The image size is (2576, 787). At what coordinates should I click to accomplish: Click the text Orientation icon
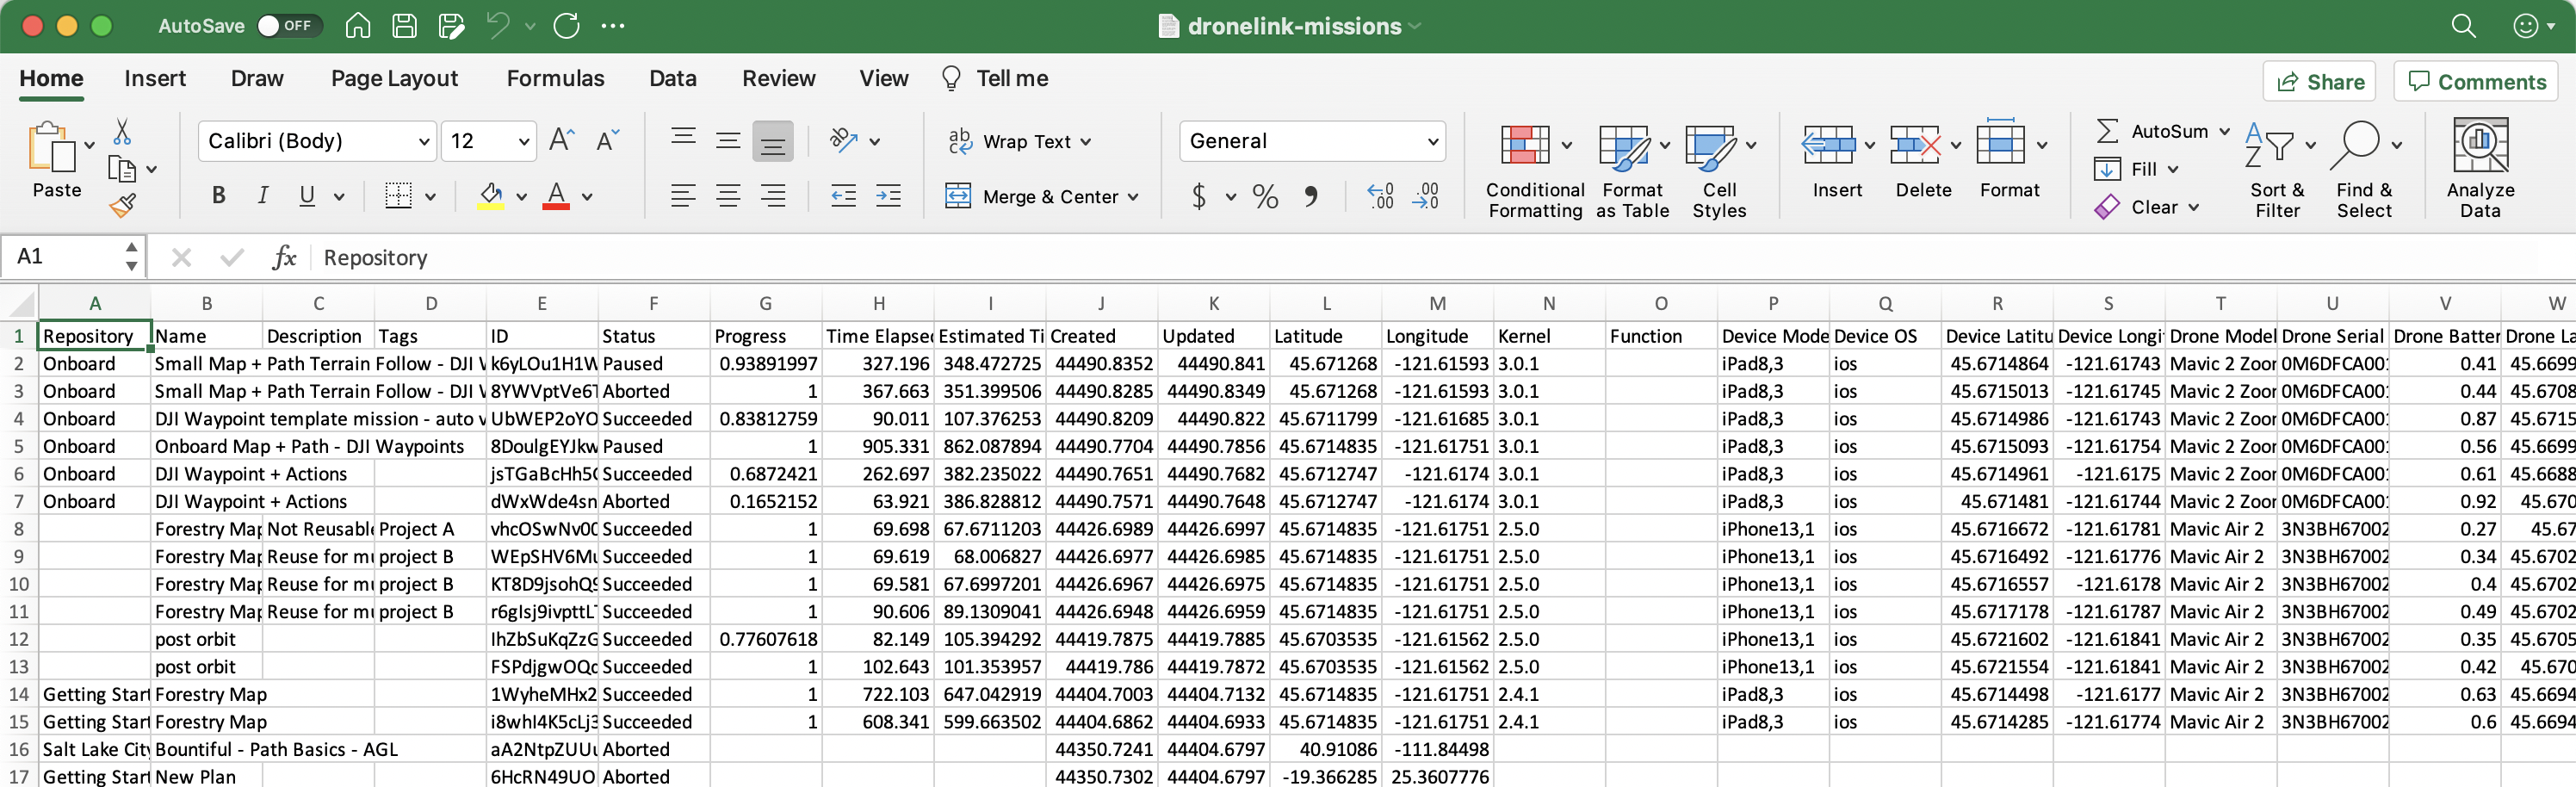coord(844,141)
